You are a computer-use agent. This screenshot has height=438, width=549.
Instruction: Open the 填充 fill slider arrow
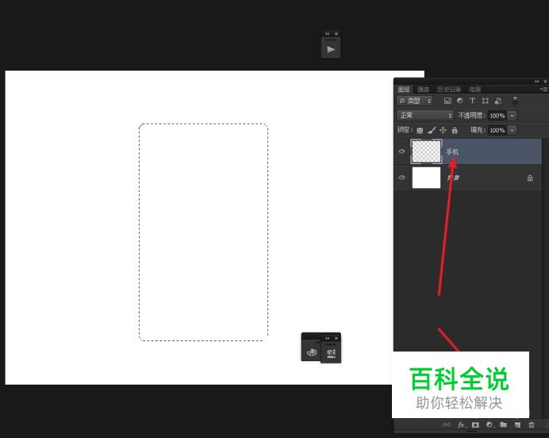coord(513,130)
